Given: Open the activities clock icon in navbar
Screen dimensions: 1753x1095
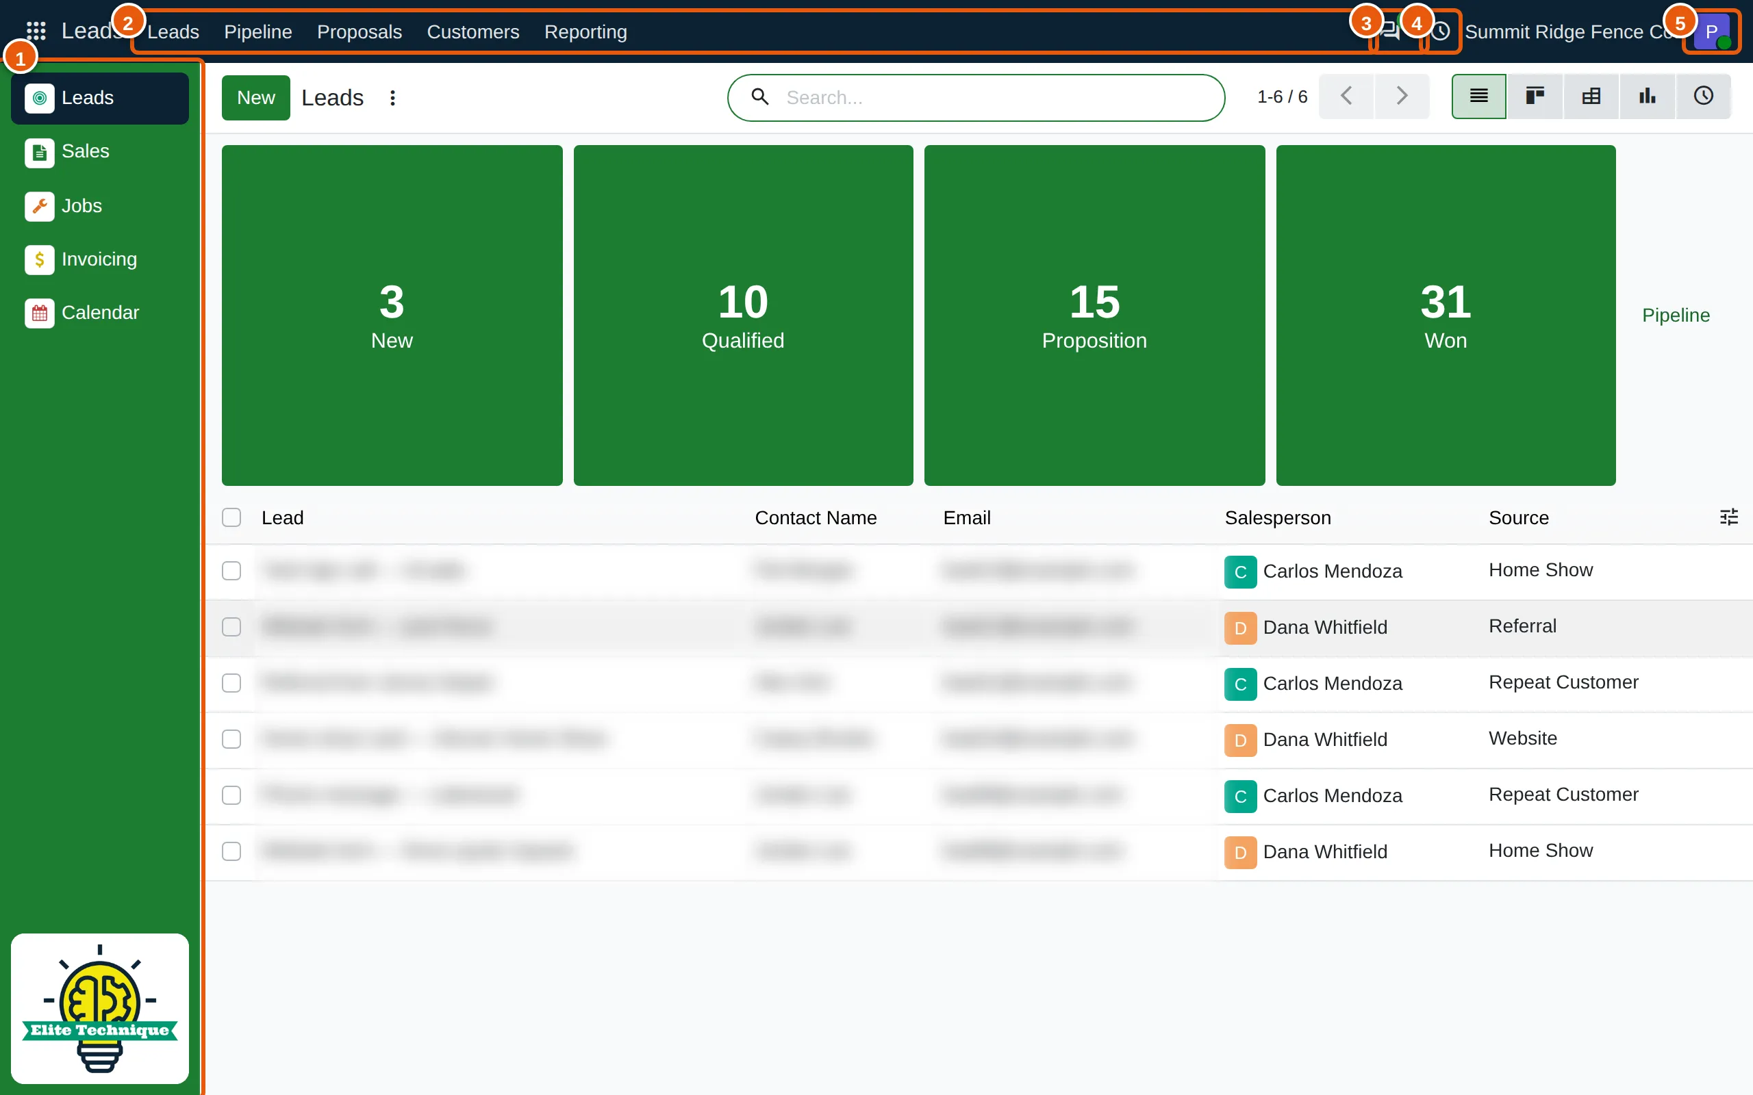Looking at the screenshot, I should click(1441, 31).
